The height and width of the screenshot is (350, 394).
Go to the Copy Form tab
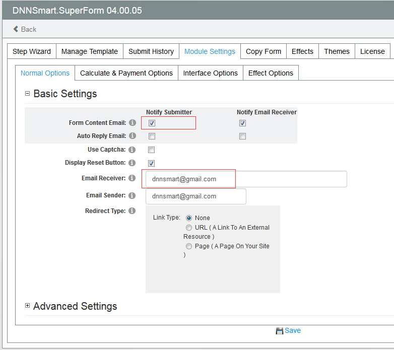coord(264,51)
